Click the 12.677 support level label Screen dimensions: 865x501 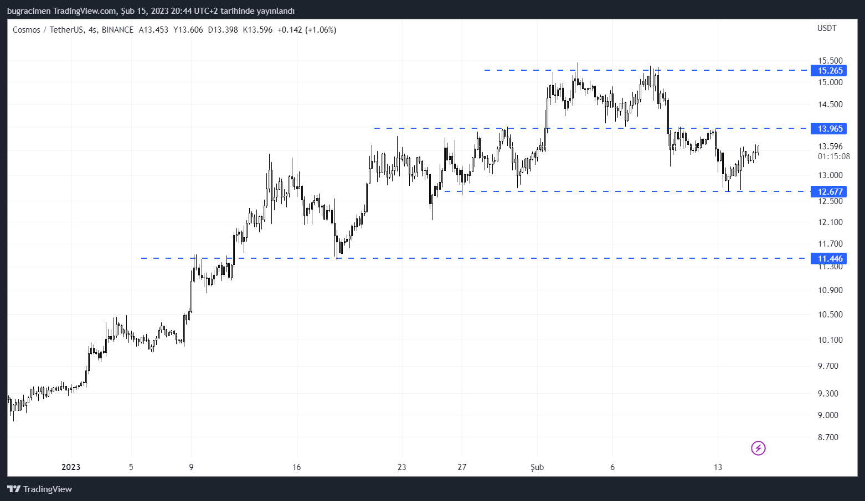click(829, 192)
